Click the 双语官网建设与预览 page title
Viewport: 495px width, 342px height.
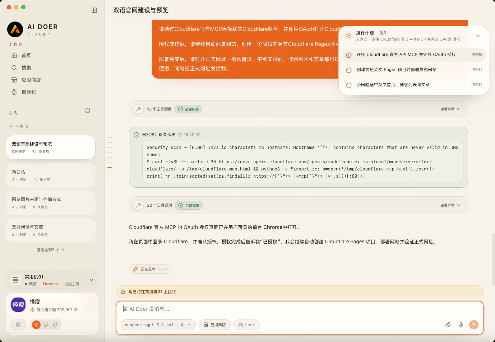click(141, 10)
